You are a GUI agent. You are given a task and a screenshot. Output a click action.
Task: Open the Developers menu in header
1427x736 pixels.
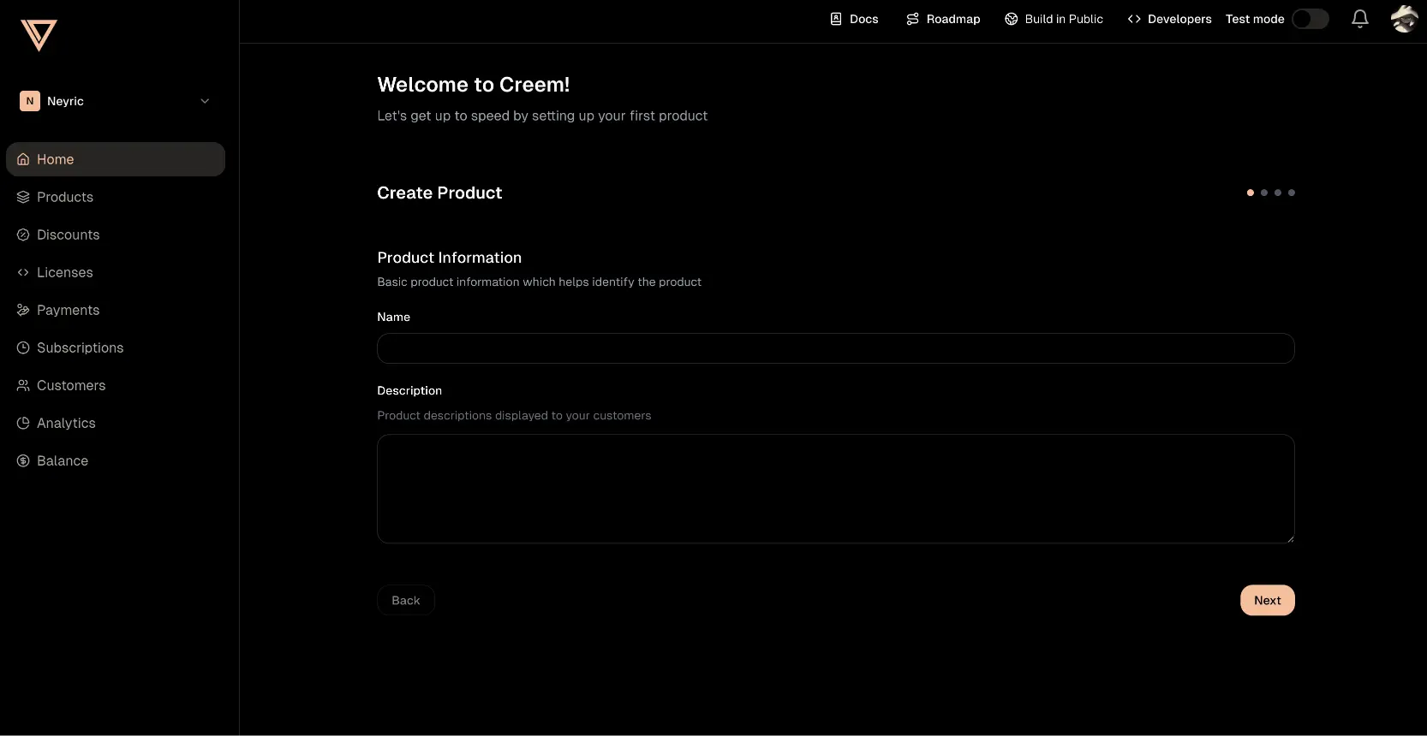(x=1169, y=19)
